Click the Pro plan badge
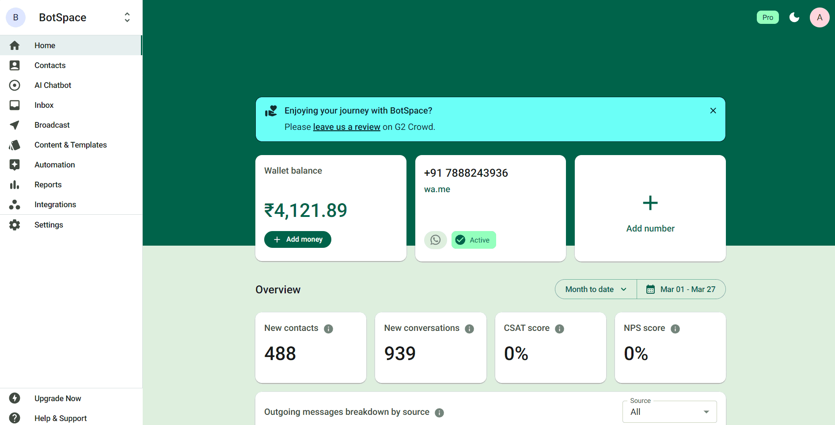This screenshot has width=835, height=425. [x=768, y=17]
